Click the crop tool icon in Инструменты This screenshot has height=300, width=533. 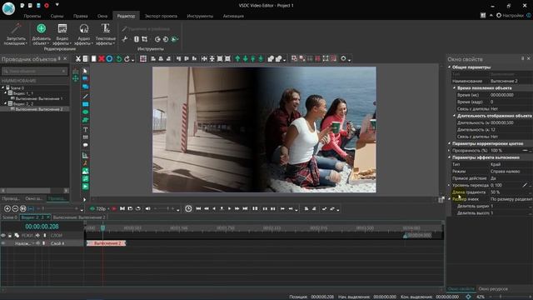(x=144, y=39)
